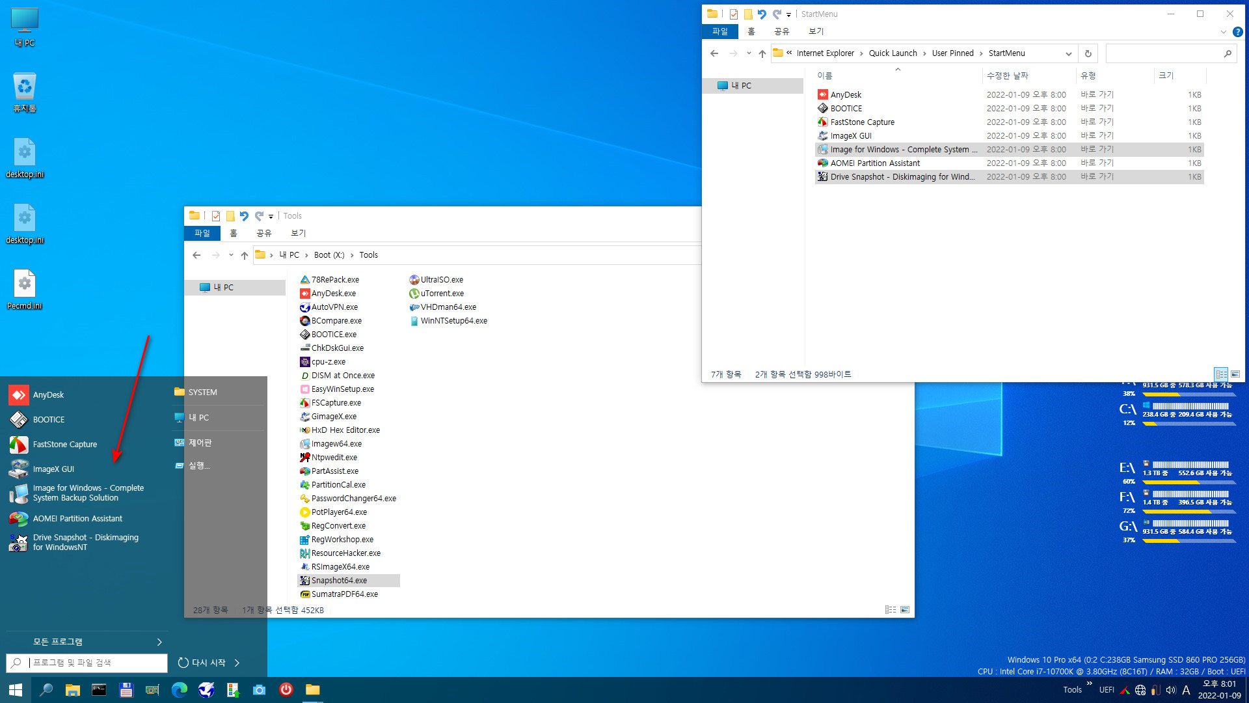Switch Tools window to large icons view
This screenshot has width=1249, height=703.
905,610
